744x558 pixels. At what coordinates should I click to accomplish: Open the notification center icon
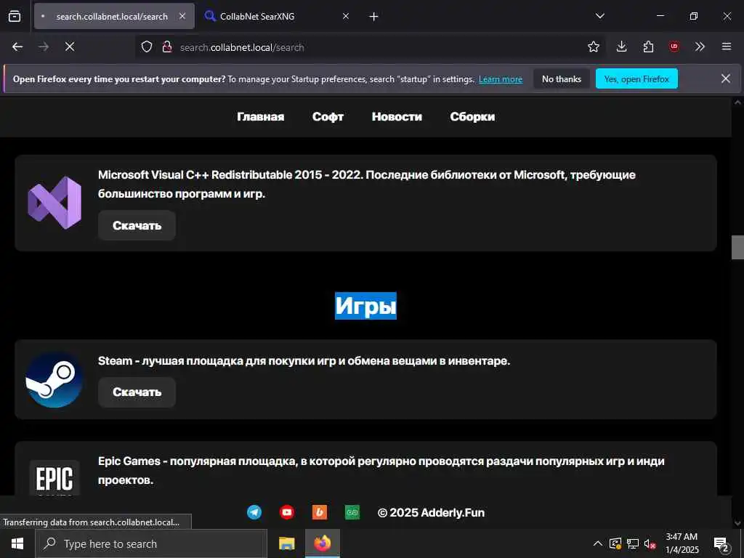721,544
